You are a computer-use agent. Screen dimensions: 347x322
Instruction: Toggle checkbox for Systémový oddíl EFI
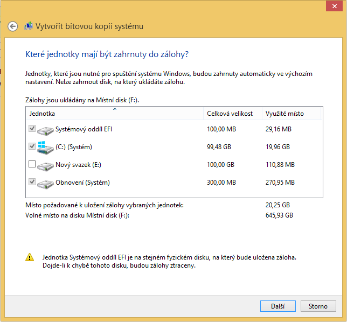[x=32, y=129]
